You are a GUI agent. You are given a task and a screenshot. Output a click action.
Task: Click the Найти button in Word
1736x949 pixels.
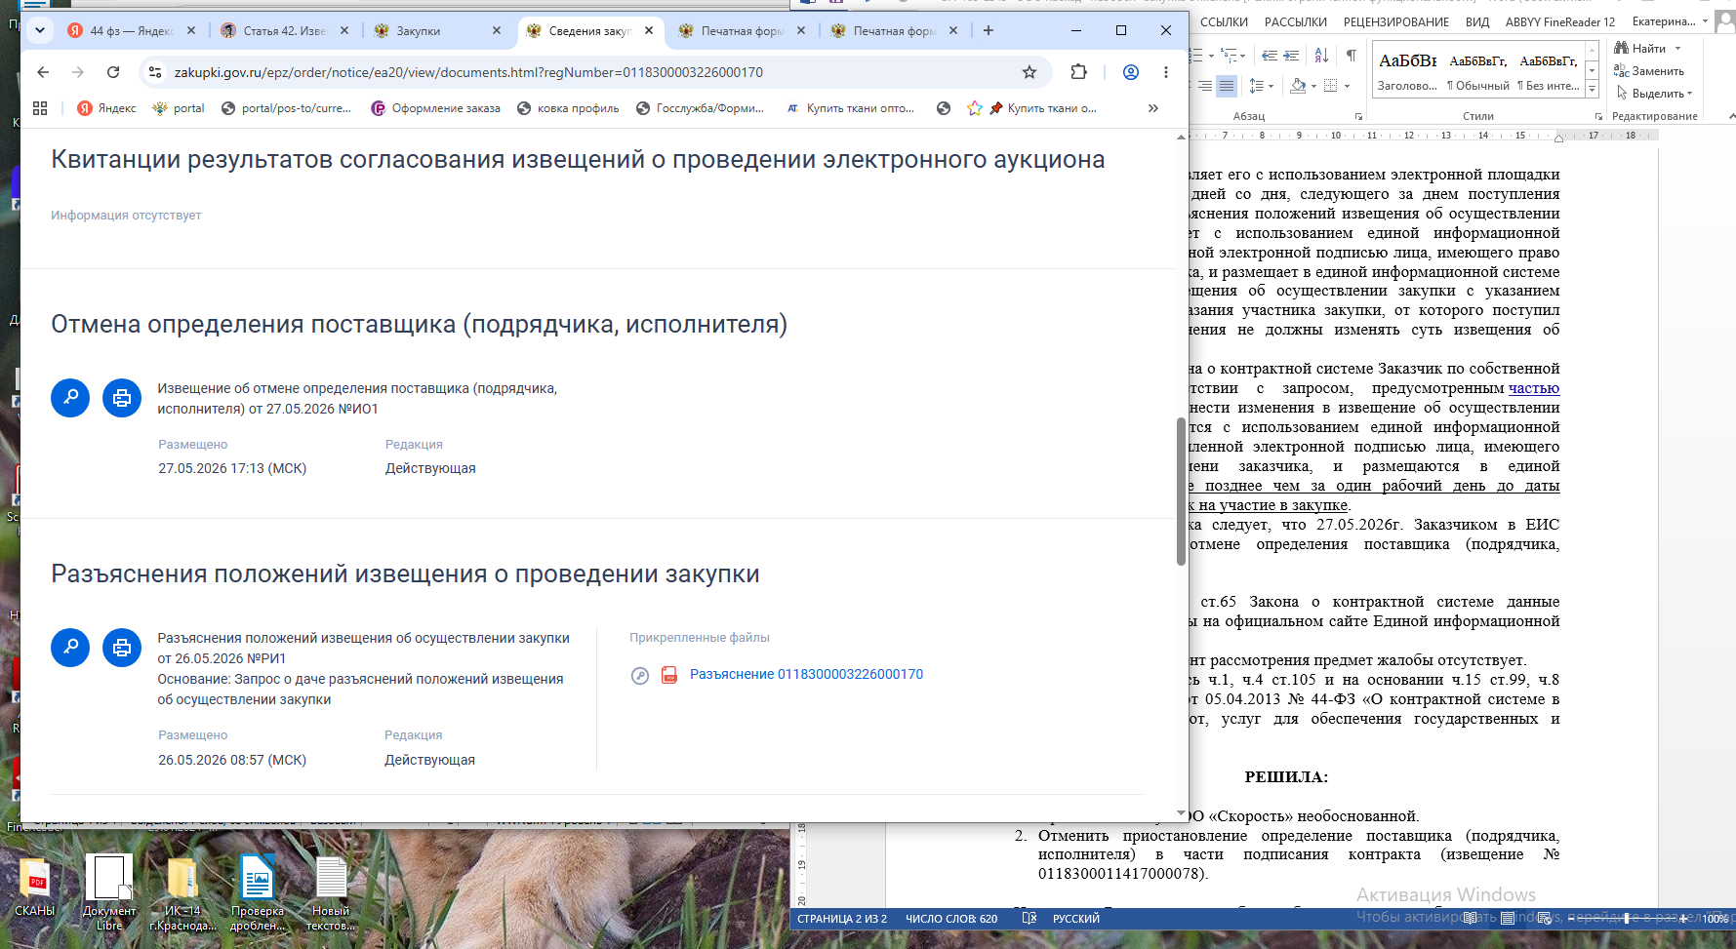(1640, 49)
